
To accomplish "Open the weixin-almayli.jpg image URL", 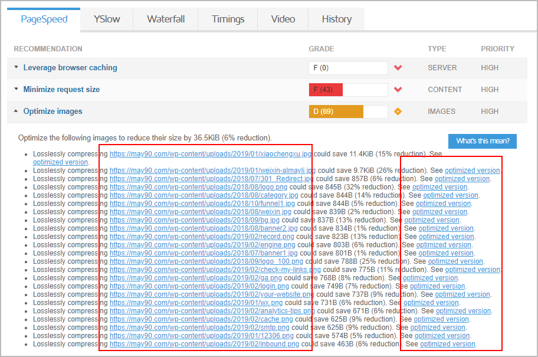I will click(212, 171).
